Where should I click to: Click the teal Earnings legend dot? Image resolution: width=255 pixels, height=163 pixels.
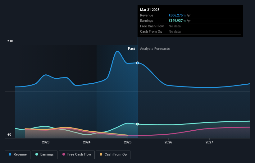coord(37,154)
